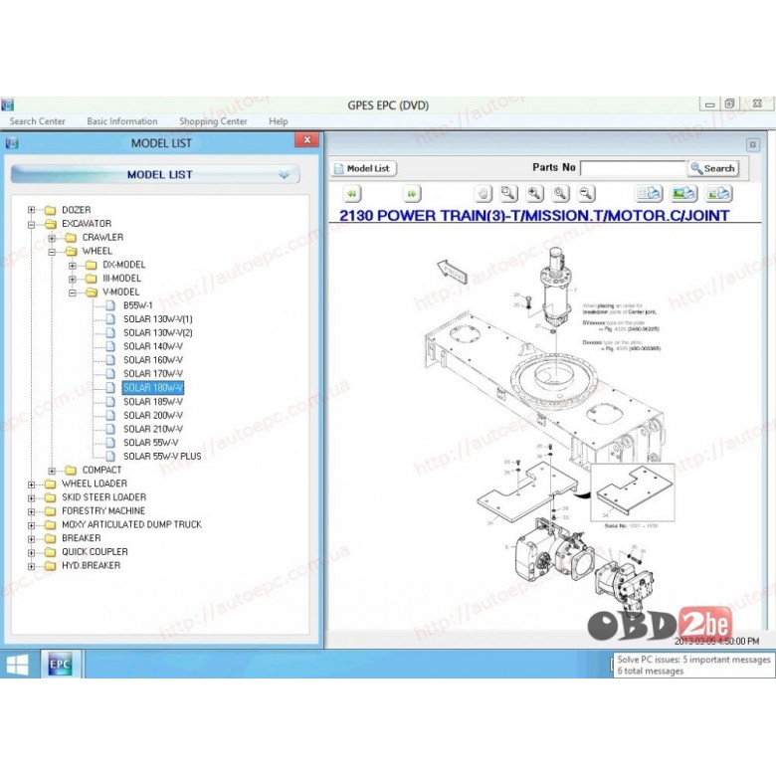Collapse the EXCAVATOR tree node
This screenshot has width=776, height=776.
(x=31, y=224)
